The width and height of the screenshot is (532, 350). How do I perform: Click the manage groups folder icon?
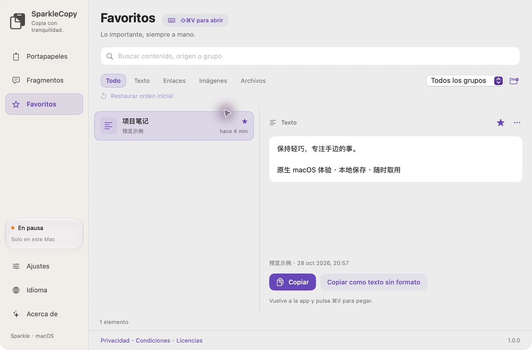pyautogui.click(x=514, y=81)
